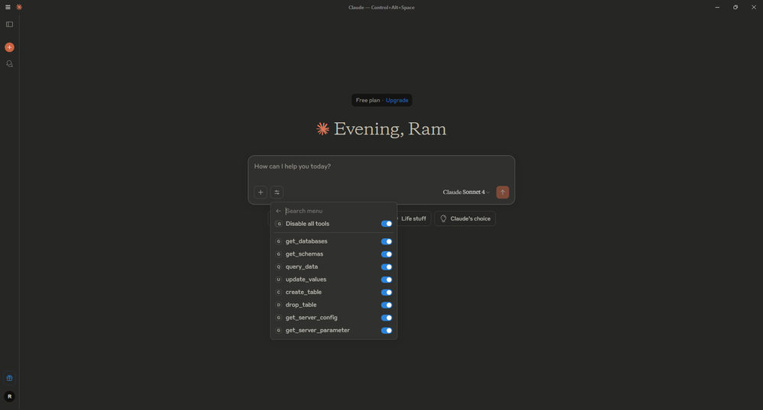
Task: Disable the query_data tool switch
Action: pos(386,266)
